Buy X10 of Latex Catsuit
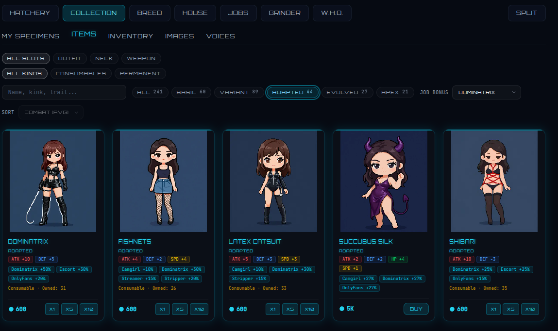The height and width of the screenshot is (331, 558). tap(309, 309)
